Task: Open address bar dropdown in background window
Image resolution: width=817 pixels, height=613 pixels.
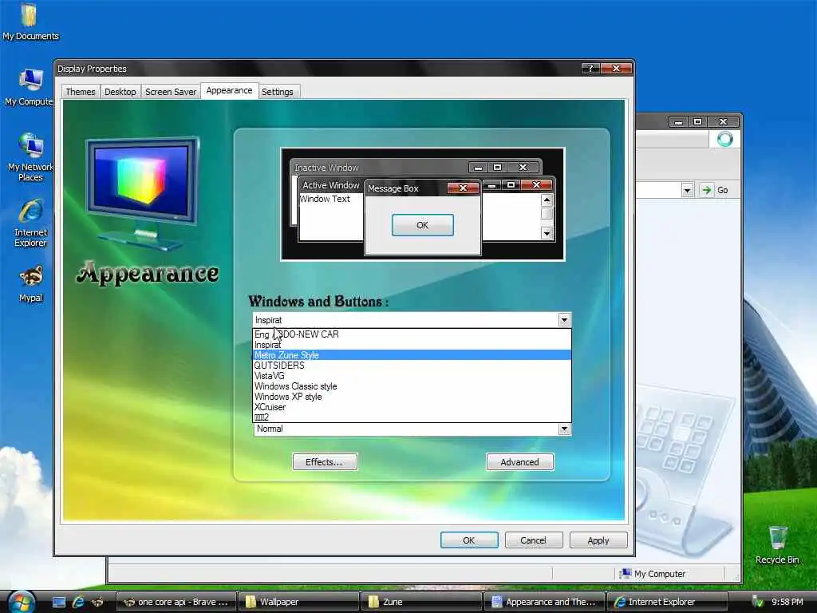Action: point(687,190)
